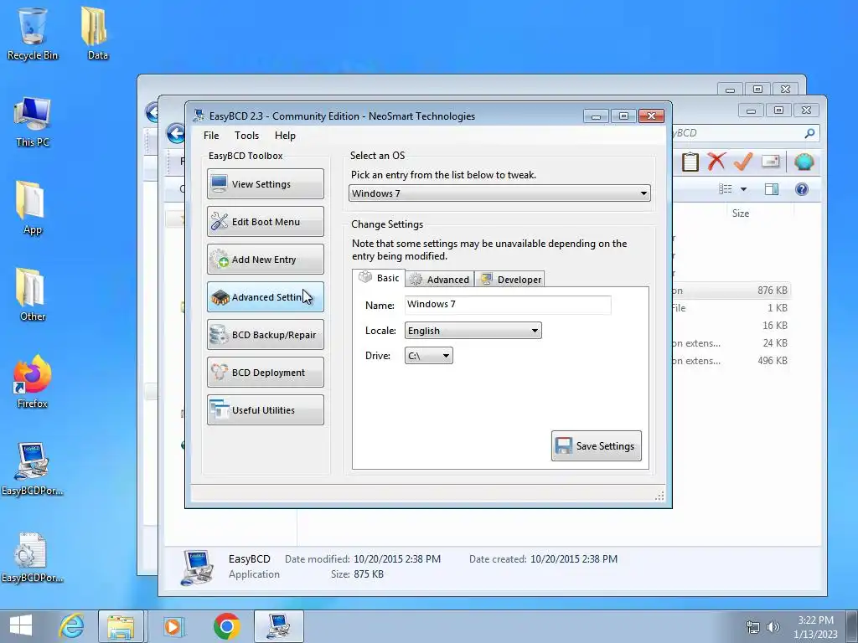Screen dimensions: 858x643
Task: Open BCD Backup/Repair
Action: point(266,335)
